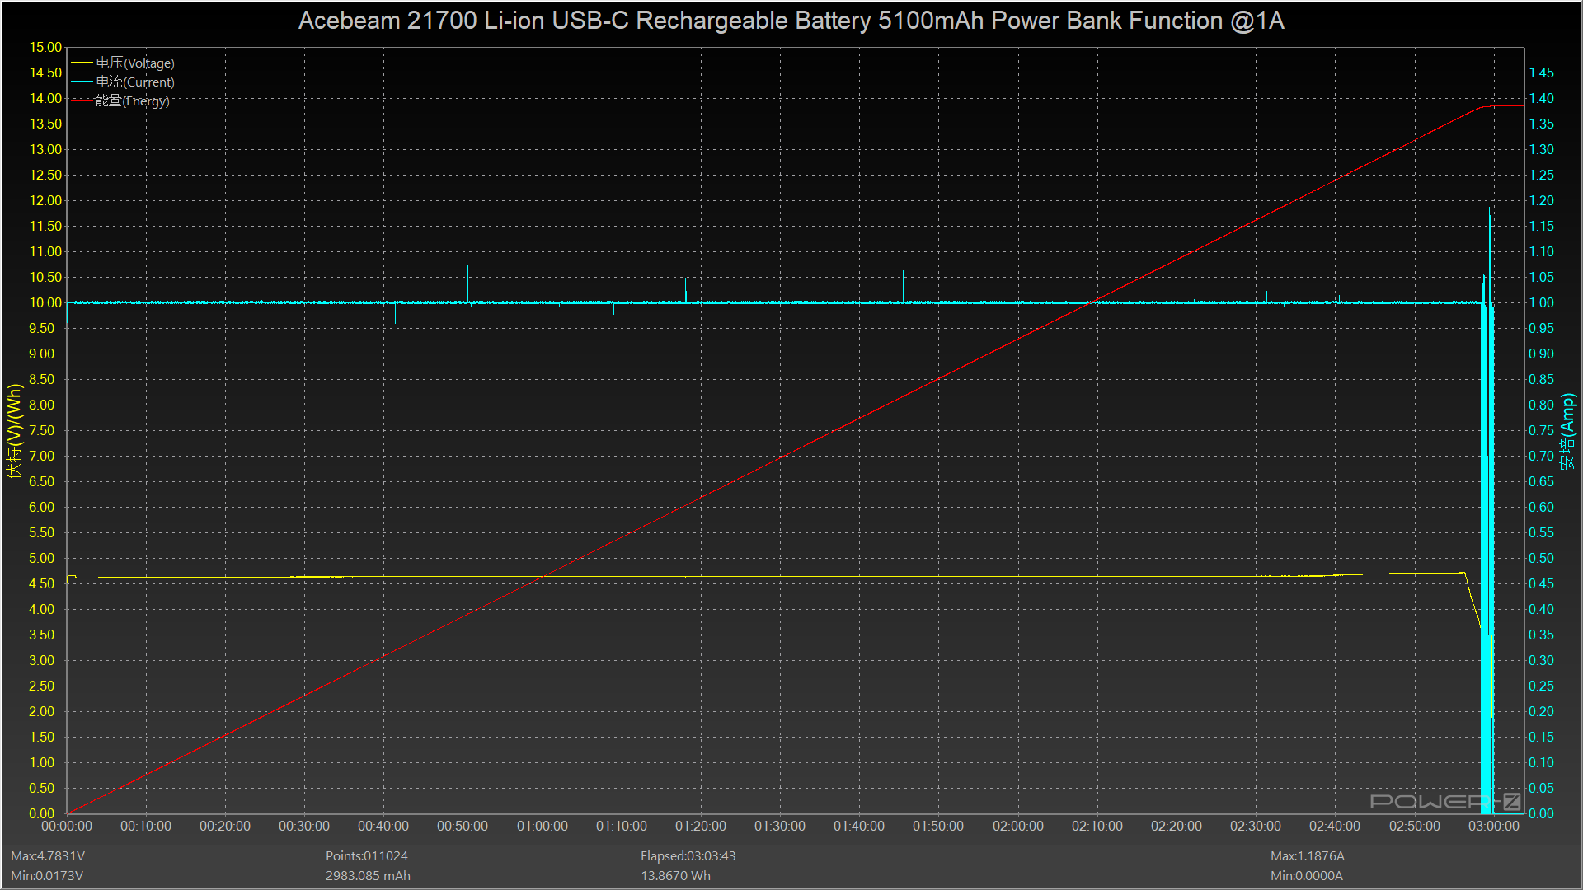Toggle the Voltage legend entry

pos(134,63)
